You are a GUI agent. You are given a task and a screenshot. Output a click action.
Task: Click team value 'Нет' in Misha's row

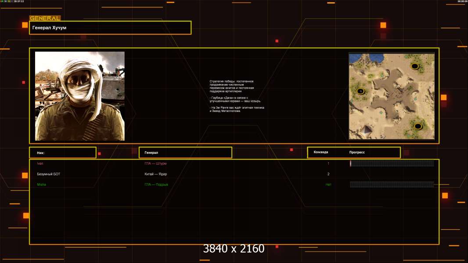pos(328,185)
